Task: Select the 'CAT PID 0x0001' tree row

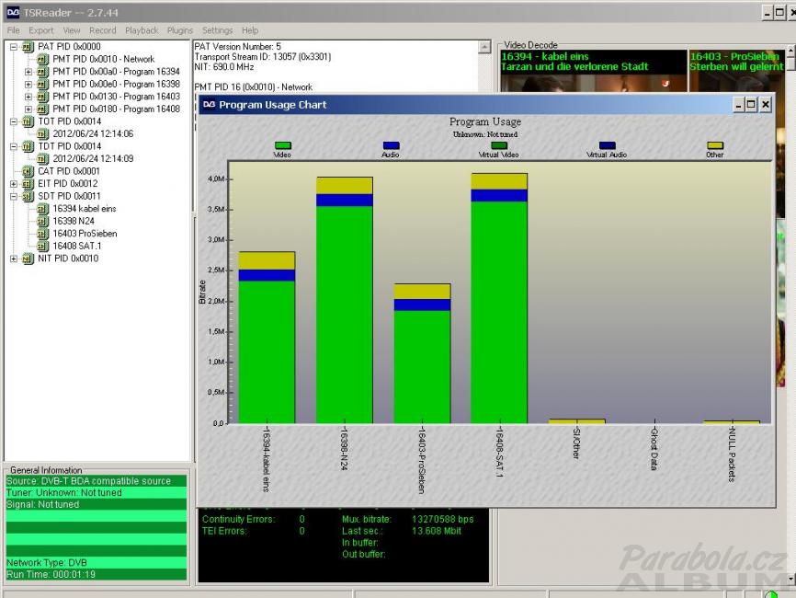Action: 69,171
